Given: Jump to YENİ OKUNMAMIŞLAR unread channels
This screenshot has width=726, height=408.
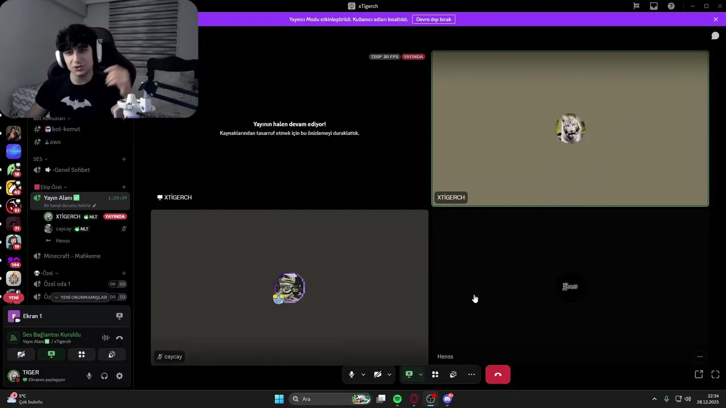Looking at the screenshot, I should click(80, 297).
